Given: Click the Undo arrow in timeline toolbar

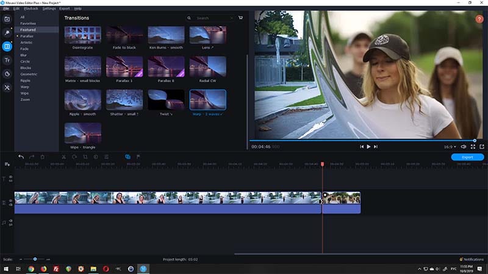Looking at the screenshot, I should point(21,157).
